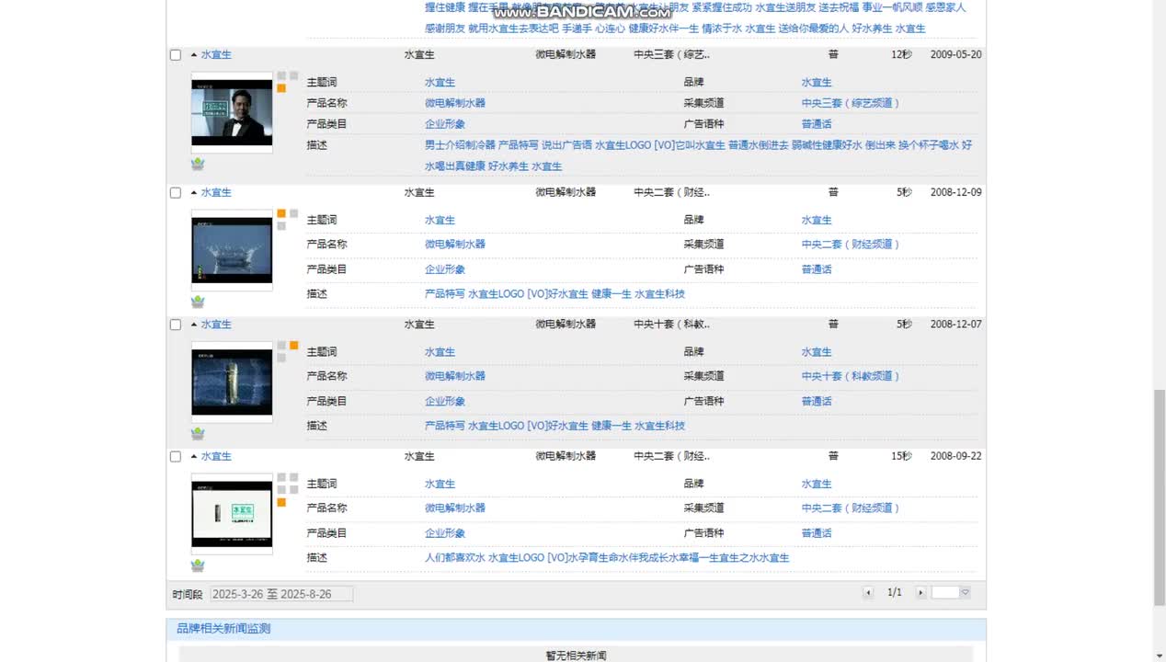Open the 水宜生 title link of the 2008-12-07 ad

pos(216,324)
